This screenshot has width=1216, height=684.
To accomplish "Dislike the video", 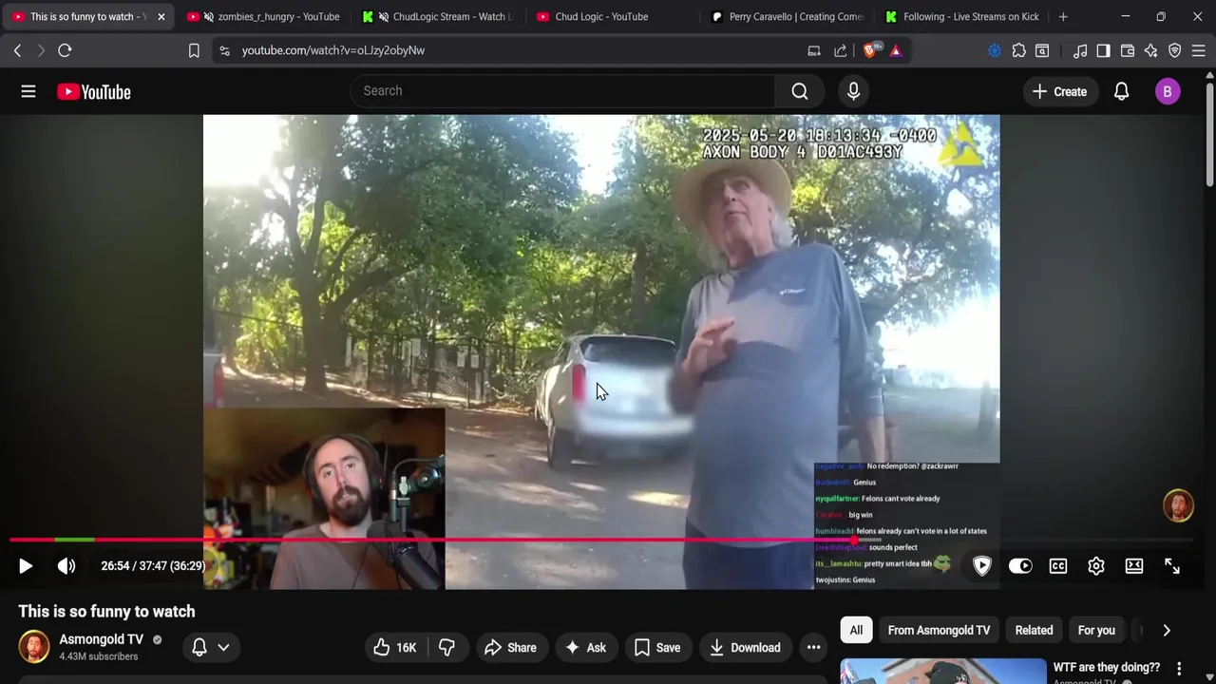I will click(446, 648).
